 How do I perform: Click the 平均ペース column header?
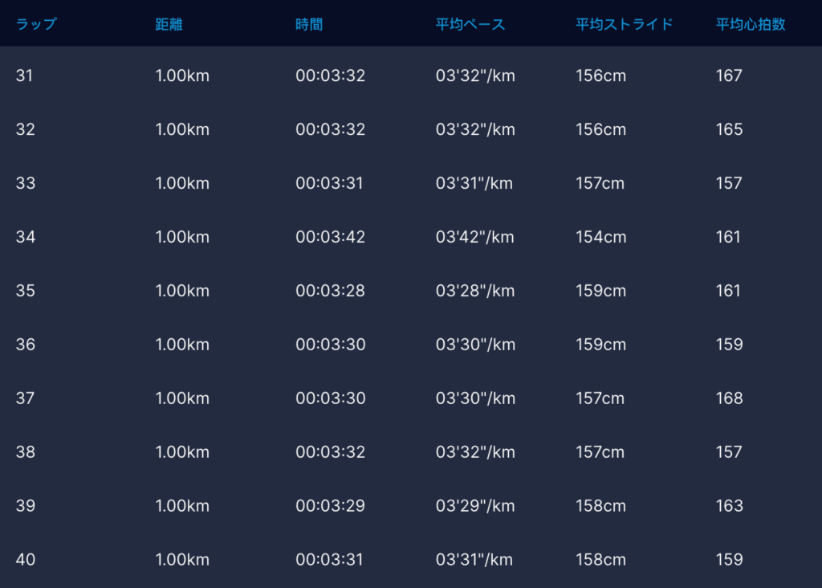pyautogui.click(x=470, y=24)
